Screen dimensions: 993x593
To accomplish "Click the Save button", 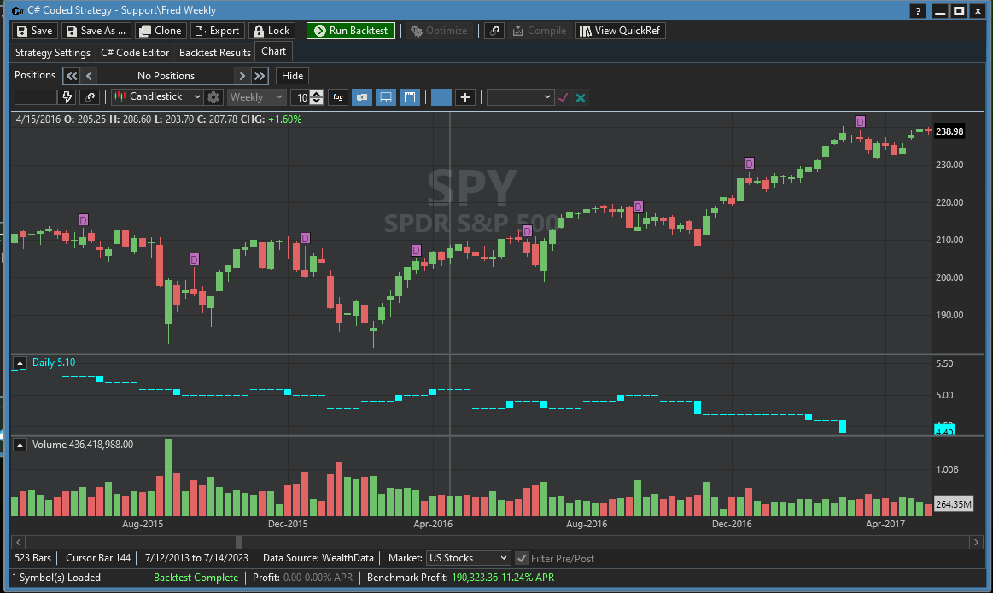I will (35, 31).
